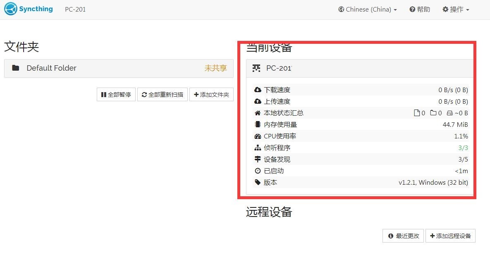Click the upload speed cloud icon
490x269 pixels.
pyautogui.click(x=258, y=101)
